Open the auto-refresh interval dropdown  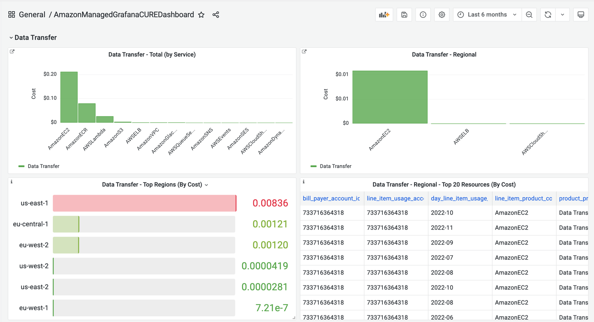(x=562, y=14)
